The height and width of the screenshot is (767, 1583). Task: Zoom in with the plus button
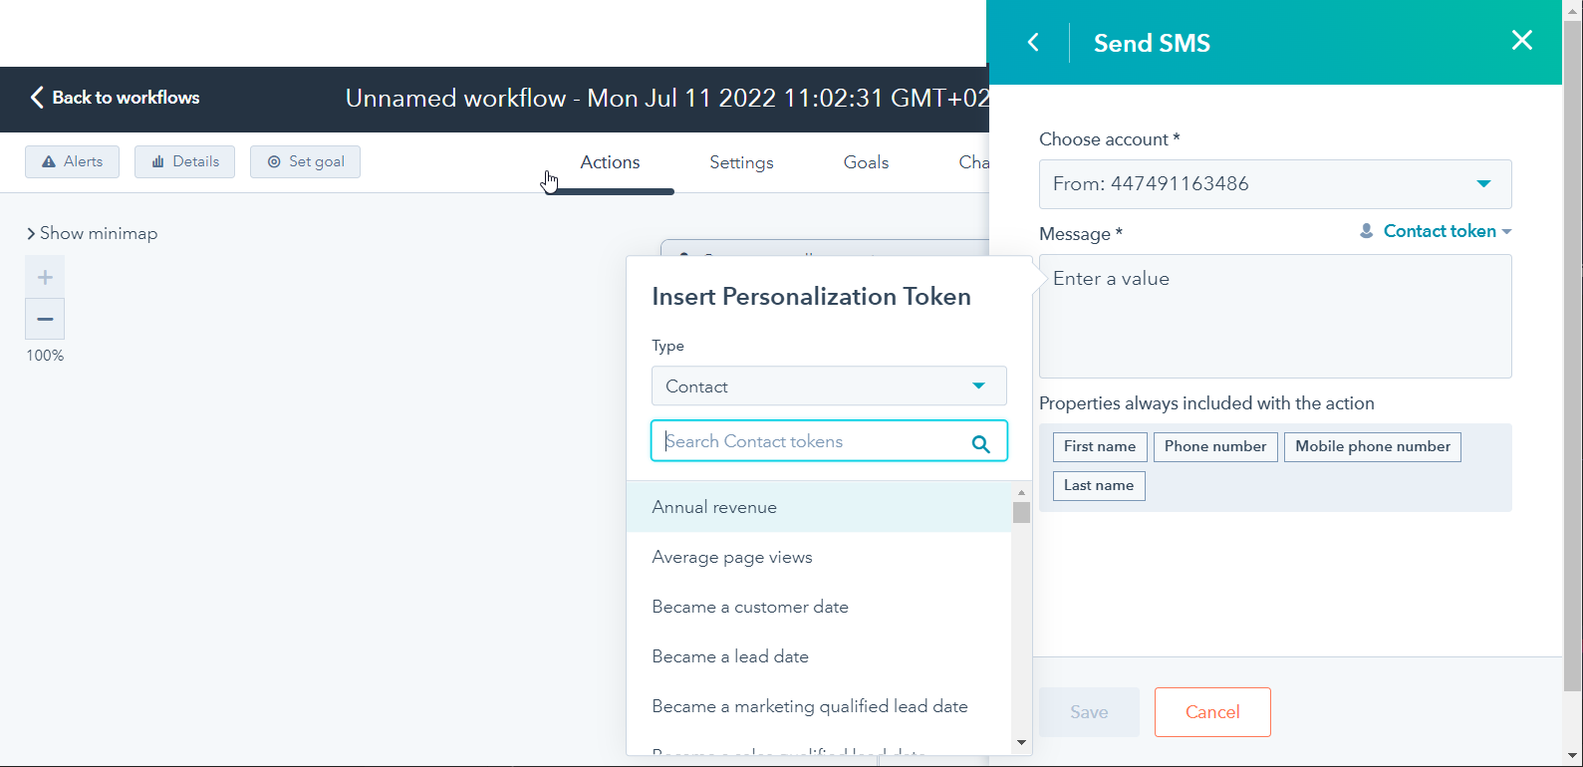tap(45, 277)
